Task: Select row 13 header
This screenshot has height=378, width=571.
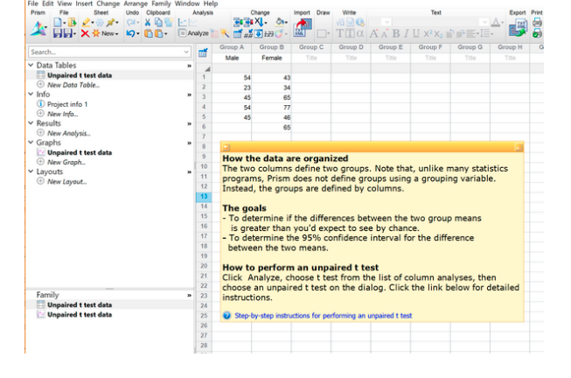Action: coord(204,197)
